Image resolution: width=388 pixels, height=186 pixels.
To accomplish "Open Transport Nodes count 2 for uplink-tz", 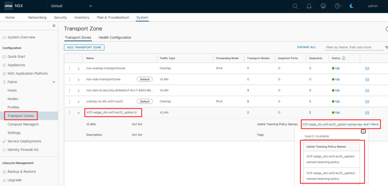I will click(x=248, y=113).
